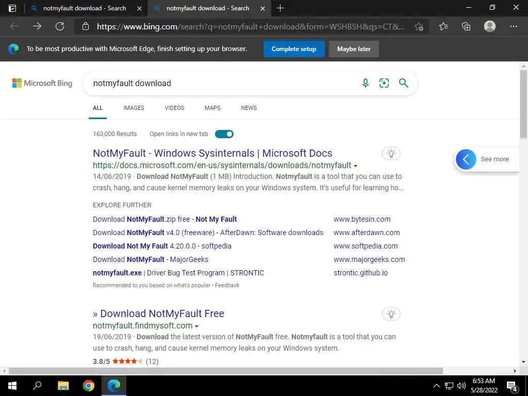Click the docs.microsoft.com green URL
The image size is (528, 396).
click(x=222, y=166)
